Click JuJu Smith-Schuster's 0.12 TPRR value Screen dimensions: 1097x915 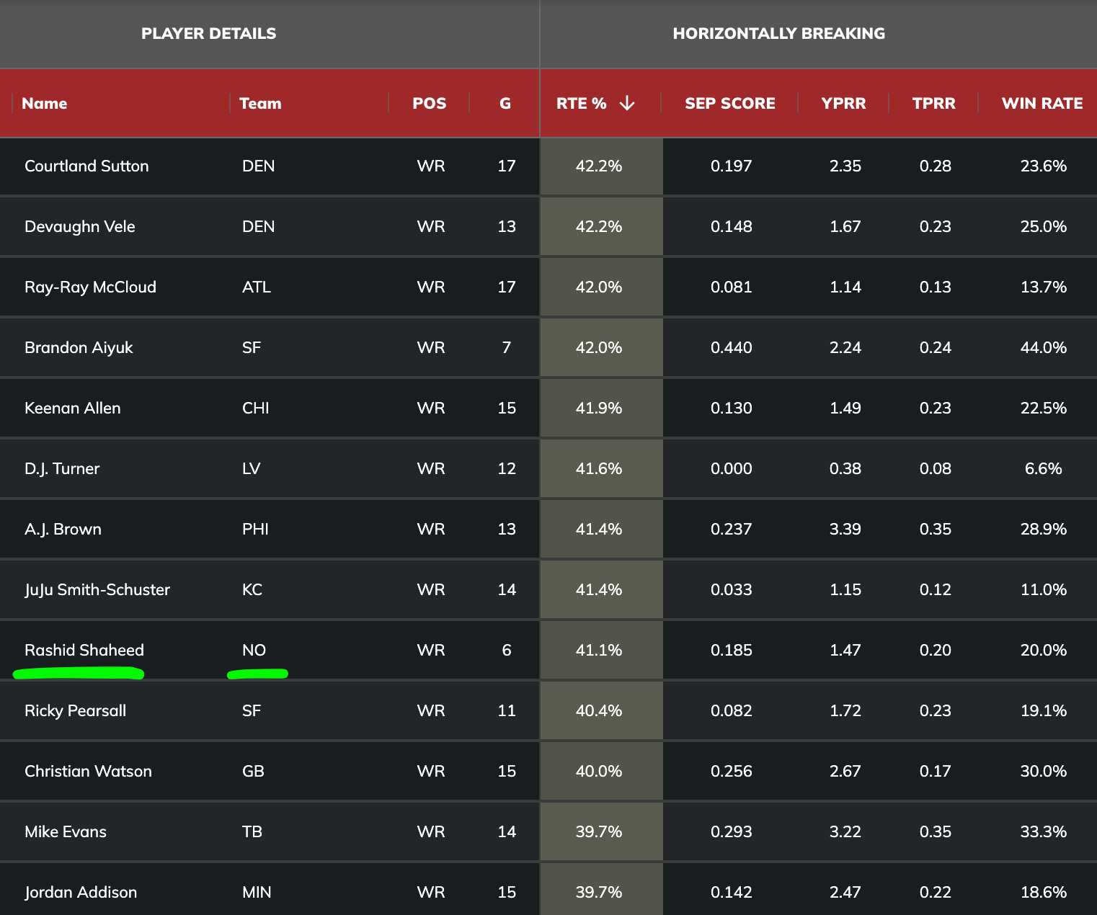point(936,589)
